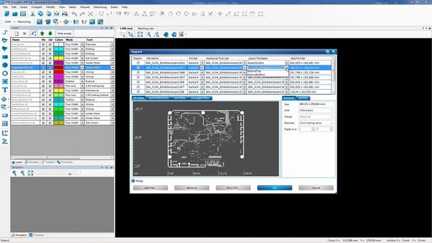Click the Remove button
Viewport: 432px width, 243px height.
click(x=192, y=188)
